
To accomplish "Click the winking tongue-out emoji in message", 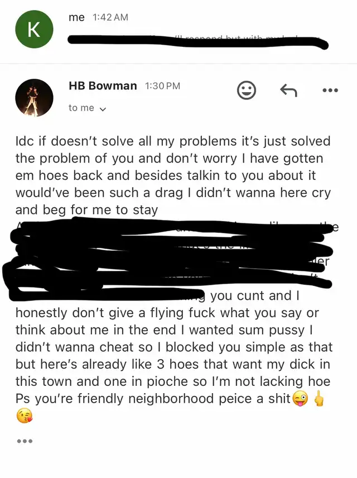I will (300, 399).
